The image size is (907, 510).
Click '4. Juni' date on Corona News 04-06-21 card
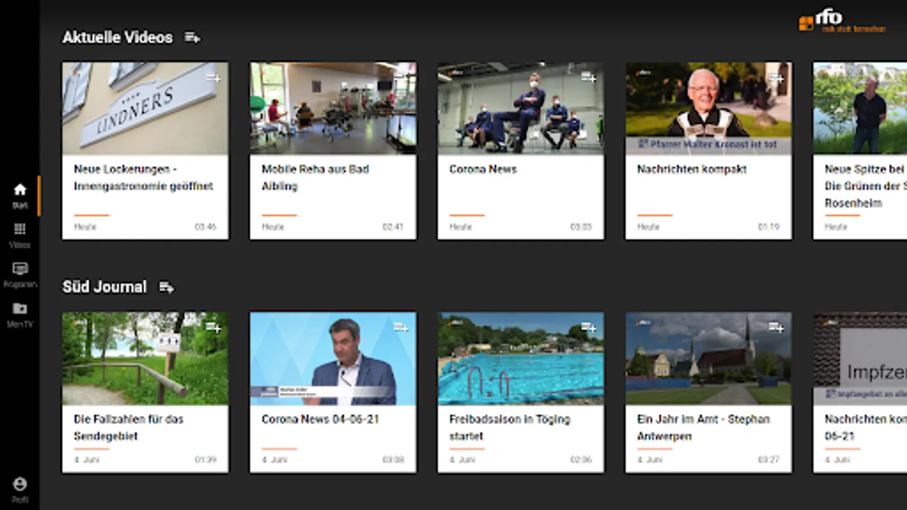point(275,460)
